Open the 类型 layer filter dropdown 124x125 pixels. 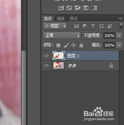click(55, 26)
